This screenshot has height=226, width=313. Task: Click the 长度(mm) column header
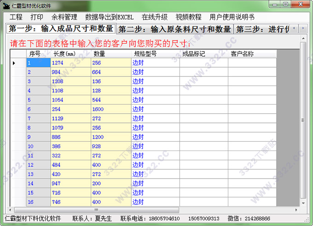click(71, 54)
